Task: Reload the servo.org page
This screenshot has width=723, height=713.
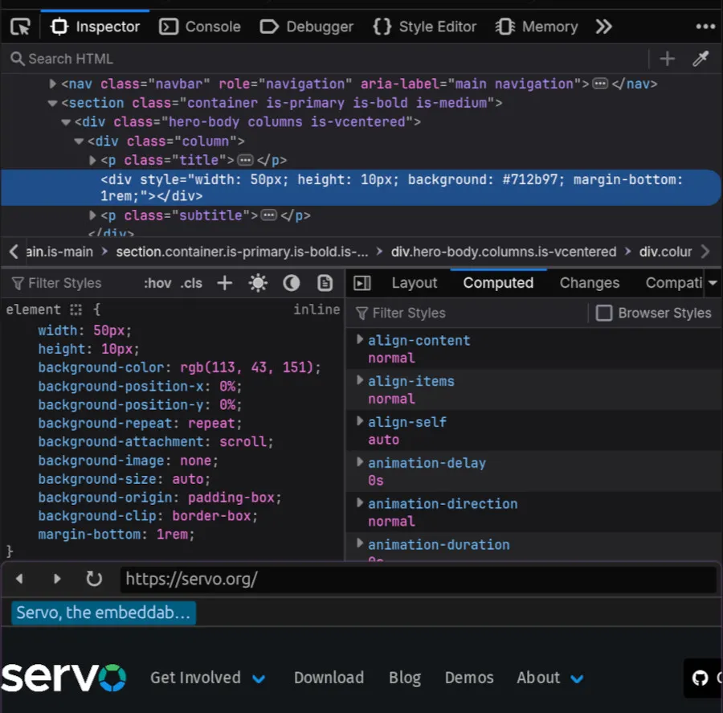Action: (x=94, y=579)
